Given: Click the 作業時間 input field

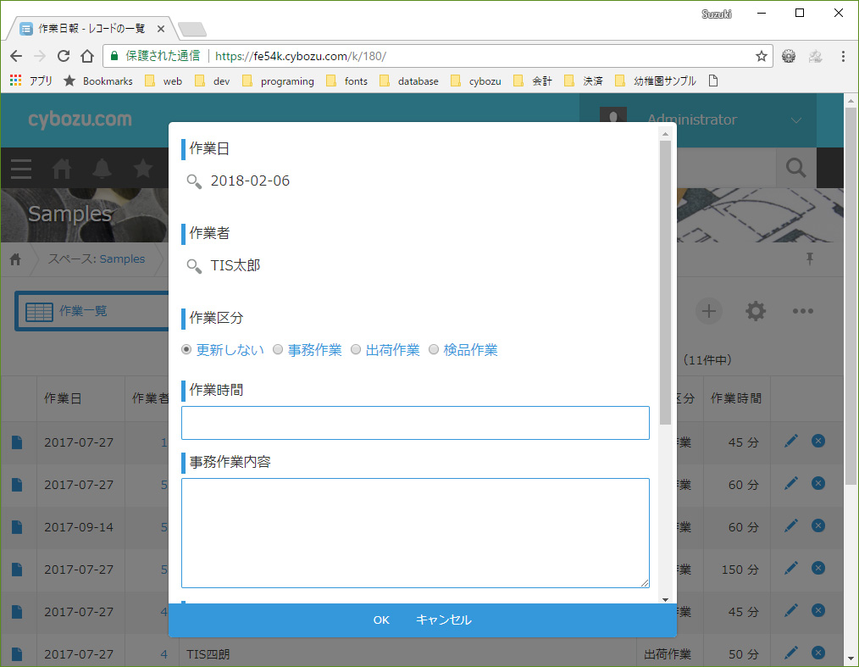Looking at the screenshot, I should pyautogui.click(x=415, y=423).
